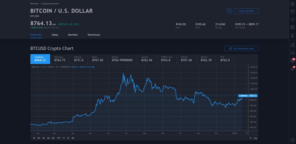Image resolution: width=296 pixels, height=144 pixels.
Task: Open private chats icon in sidebar
Action: tap(292, 53)
